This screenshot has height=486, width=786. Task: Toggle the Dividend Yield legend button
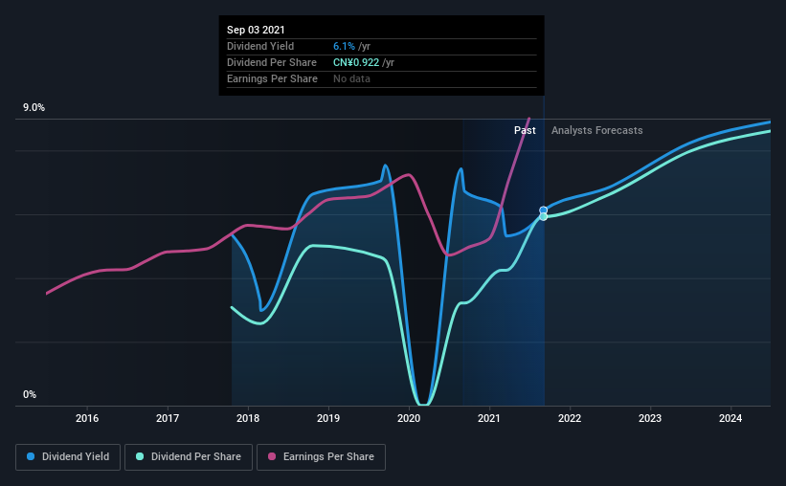(x=68, y=457)
